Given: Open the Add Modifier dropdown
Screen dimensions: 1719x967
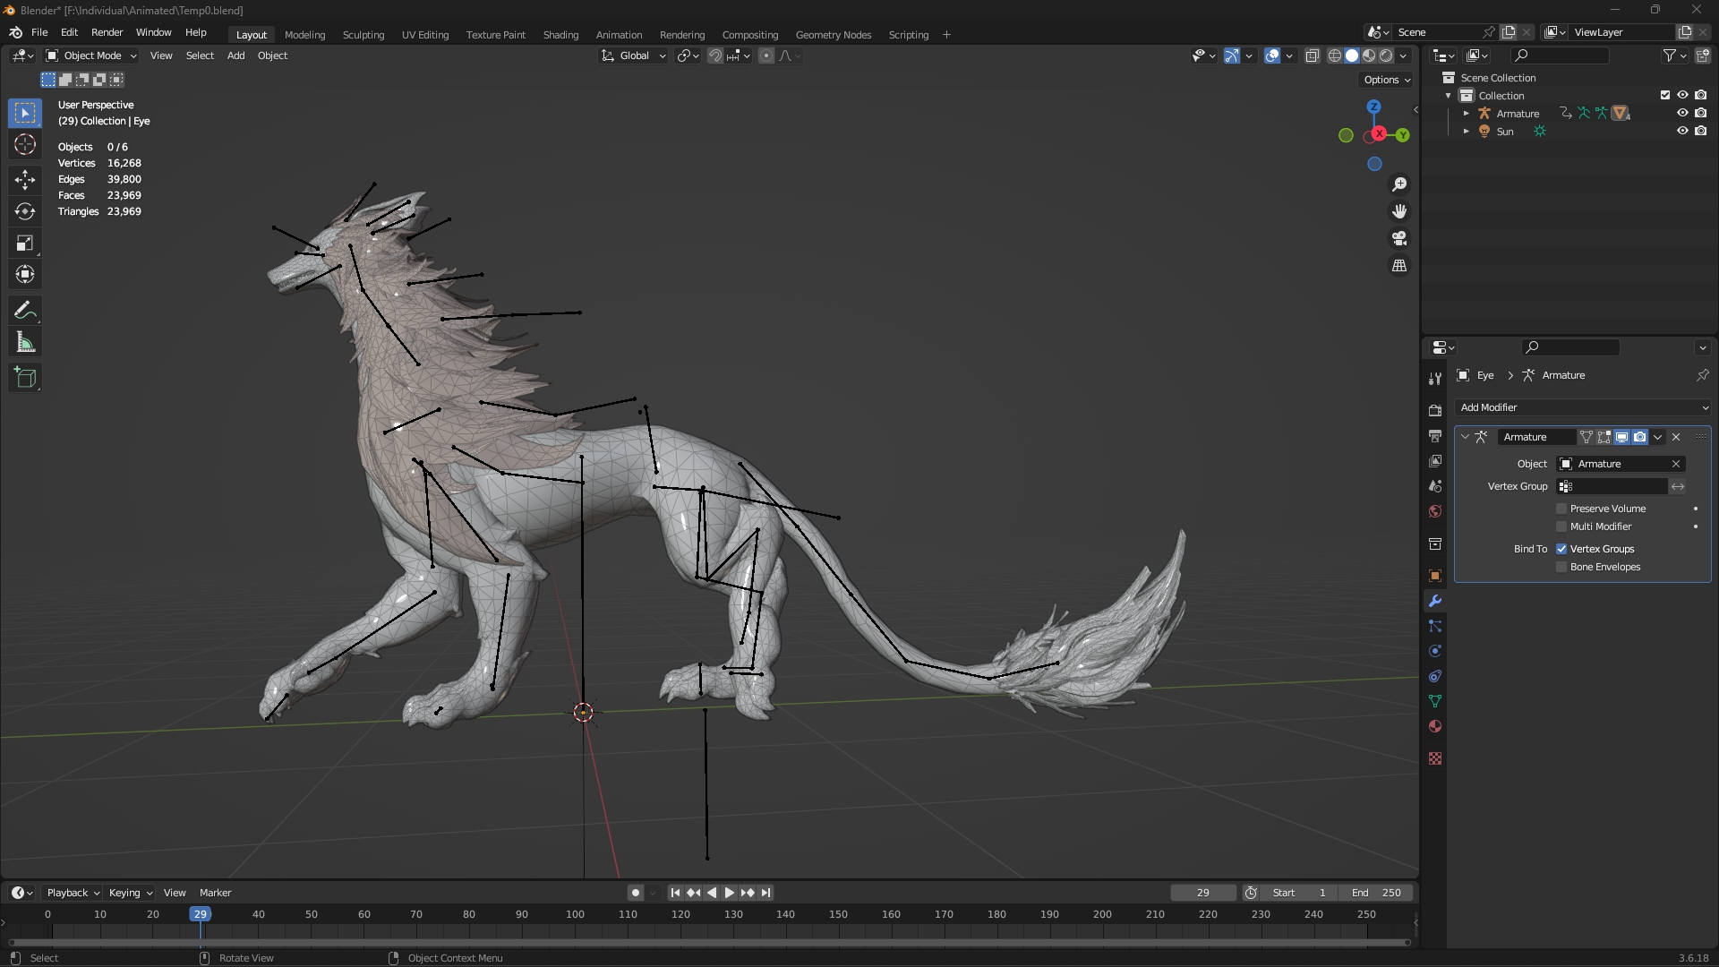Looking at the screenshot, I should click(x=1583, y=407).
